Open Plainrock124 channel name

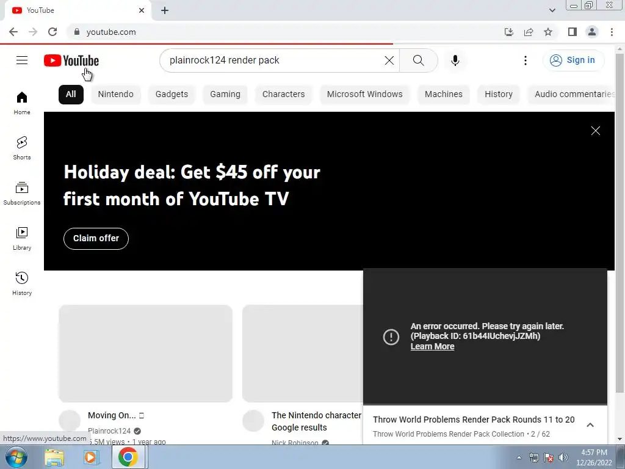(x=109, y=431)
